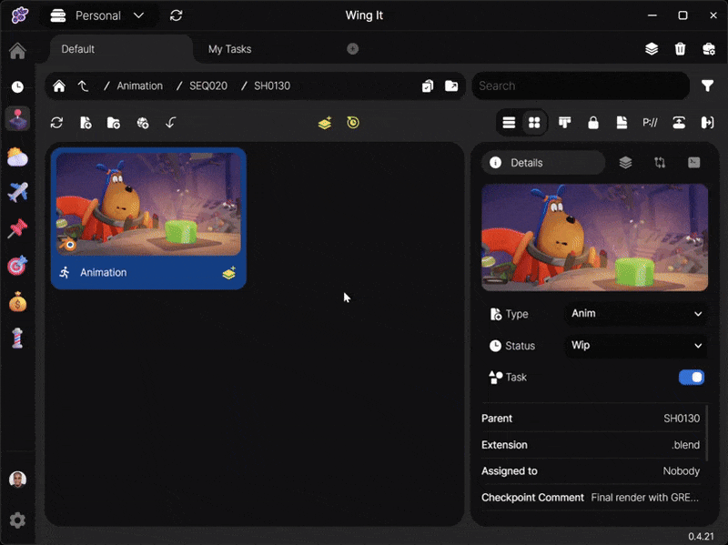Viewport: 728px width, 545px height.
Task: Create a new folder with folder-plus icon
Action: [114, 123]
